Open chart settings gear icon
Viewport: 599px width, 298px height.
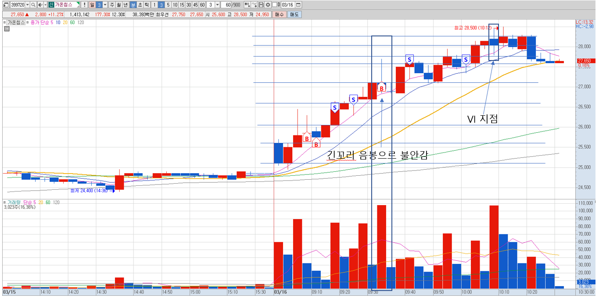(x=268, y=5)
